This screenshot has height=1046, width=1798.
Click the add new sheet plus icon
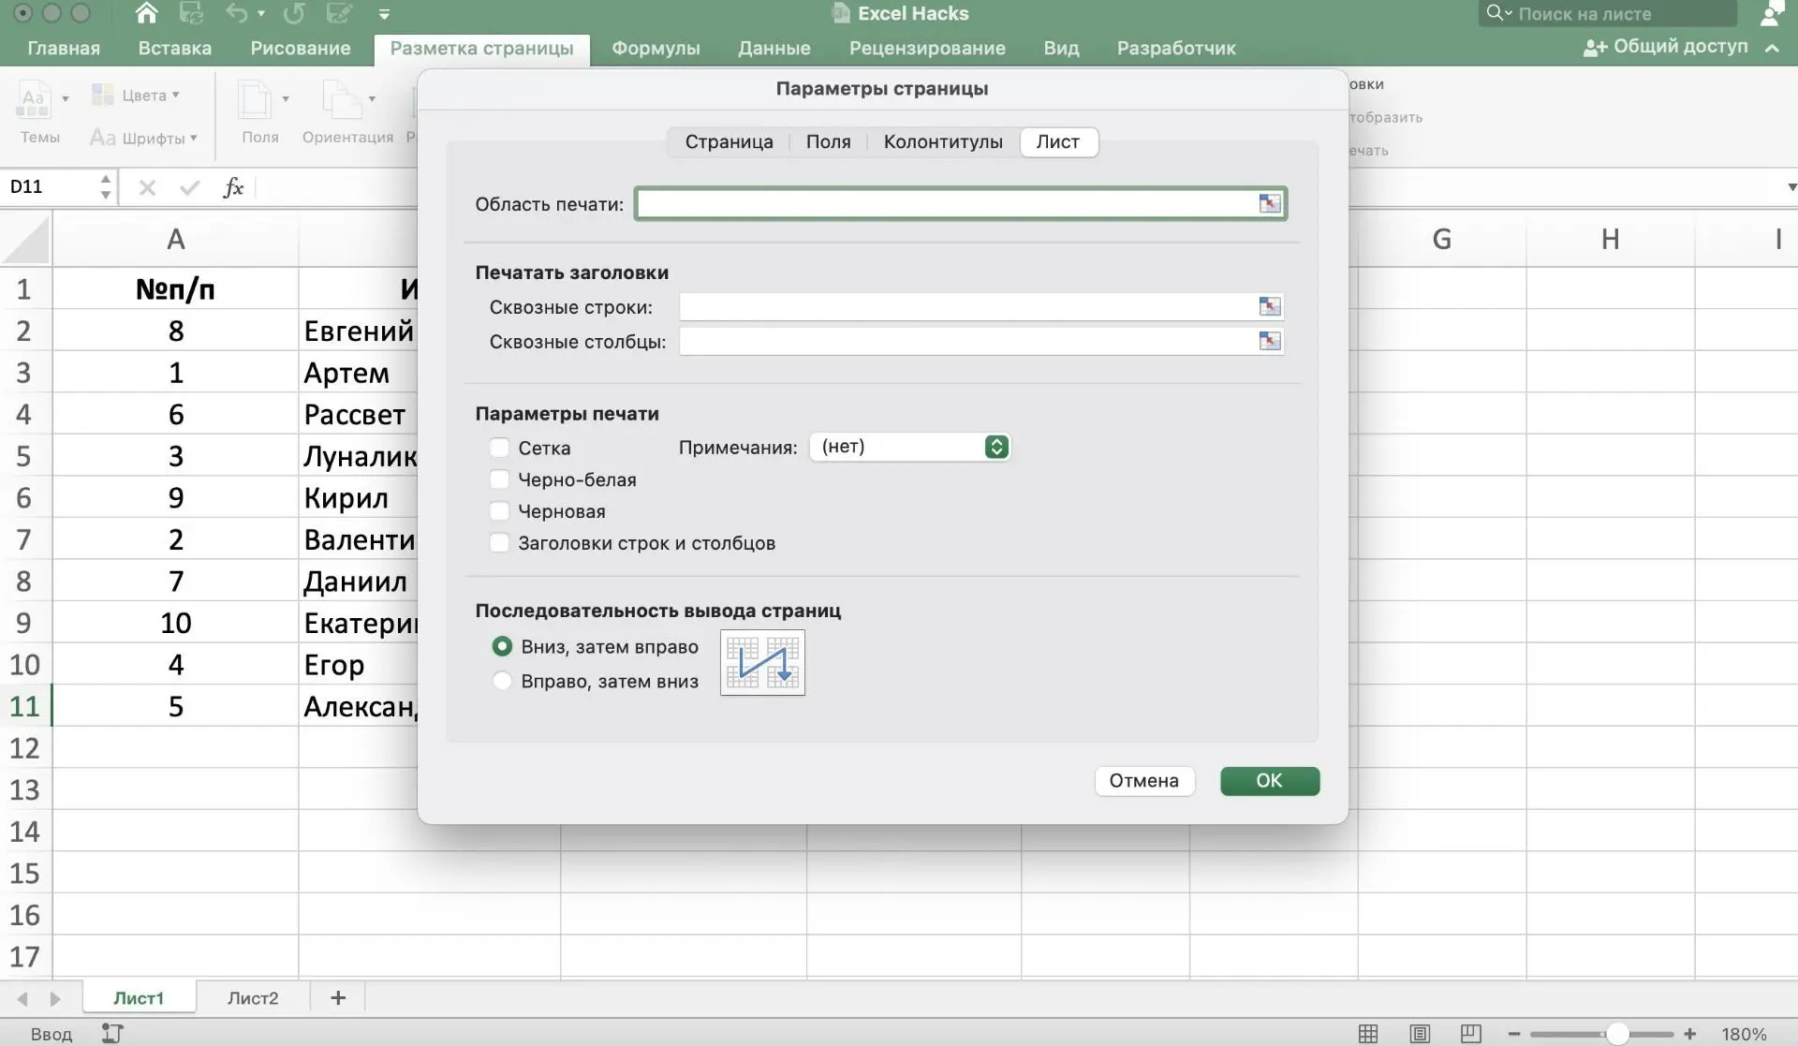pyautogui.click(x=338, y=998)
